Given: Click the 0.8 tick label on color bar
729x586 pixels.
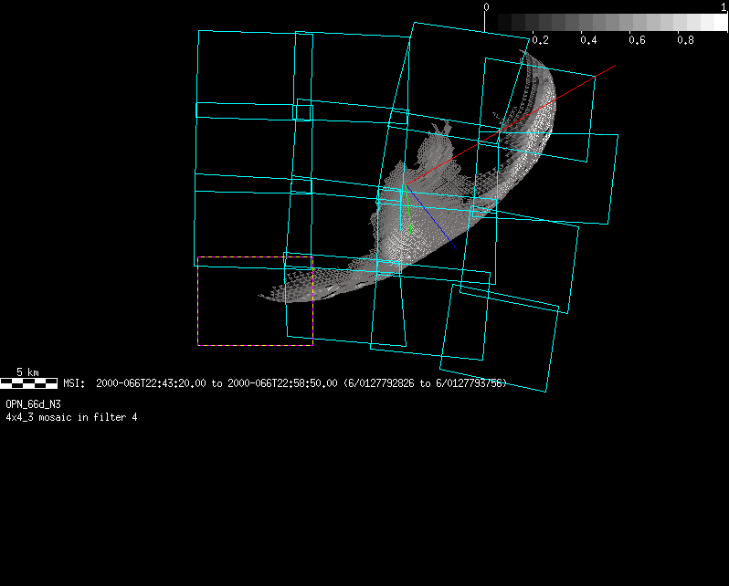Looking at the screenshot, I should click(x=685, y=40).
